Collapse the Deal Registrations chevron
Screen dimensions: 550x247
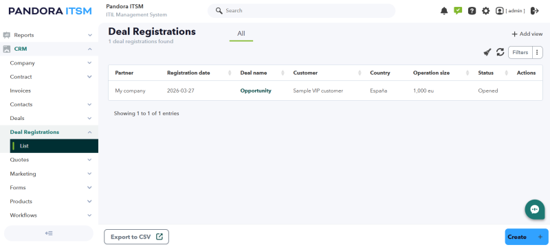pyautogui.click(x=90, y=132)
